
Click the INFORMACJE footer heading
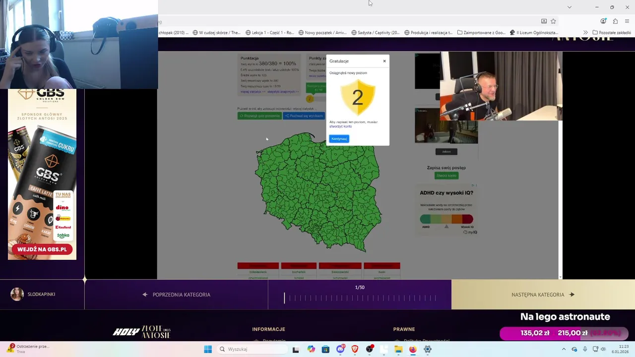[x=268, y=329]
